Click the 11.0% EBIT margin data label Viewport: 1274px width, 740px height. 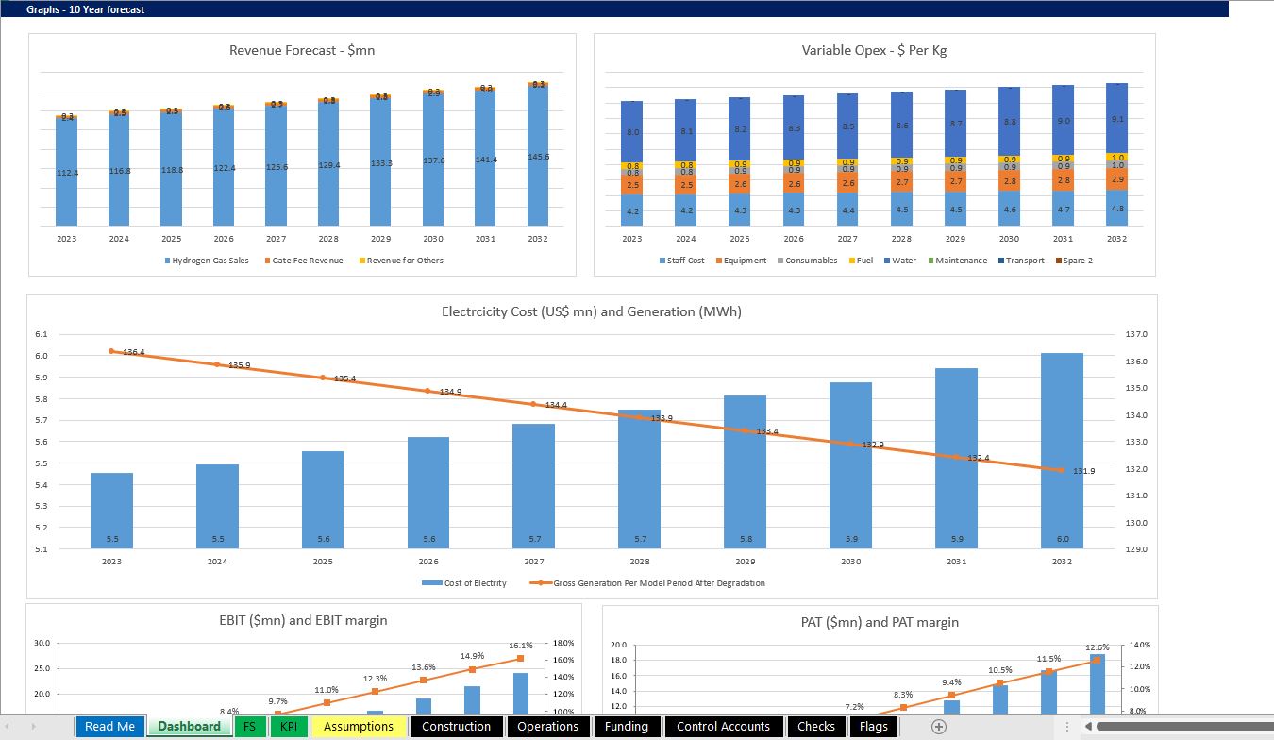pos(327,690)
